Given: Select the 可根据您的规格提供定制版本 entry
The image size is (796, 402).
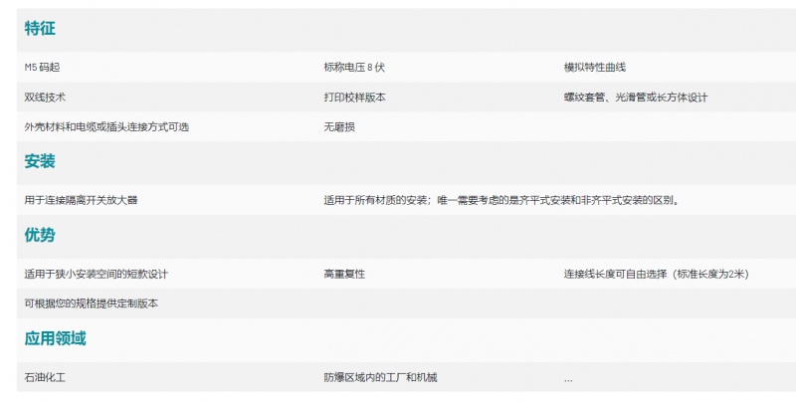Looking at the screenshot, I should tap(92, 303).
